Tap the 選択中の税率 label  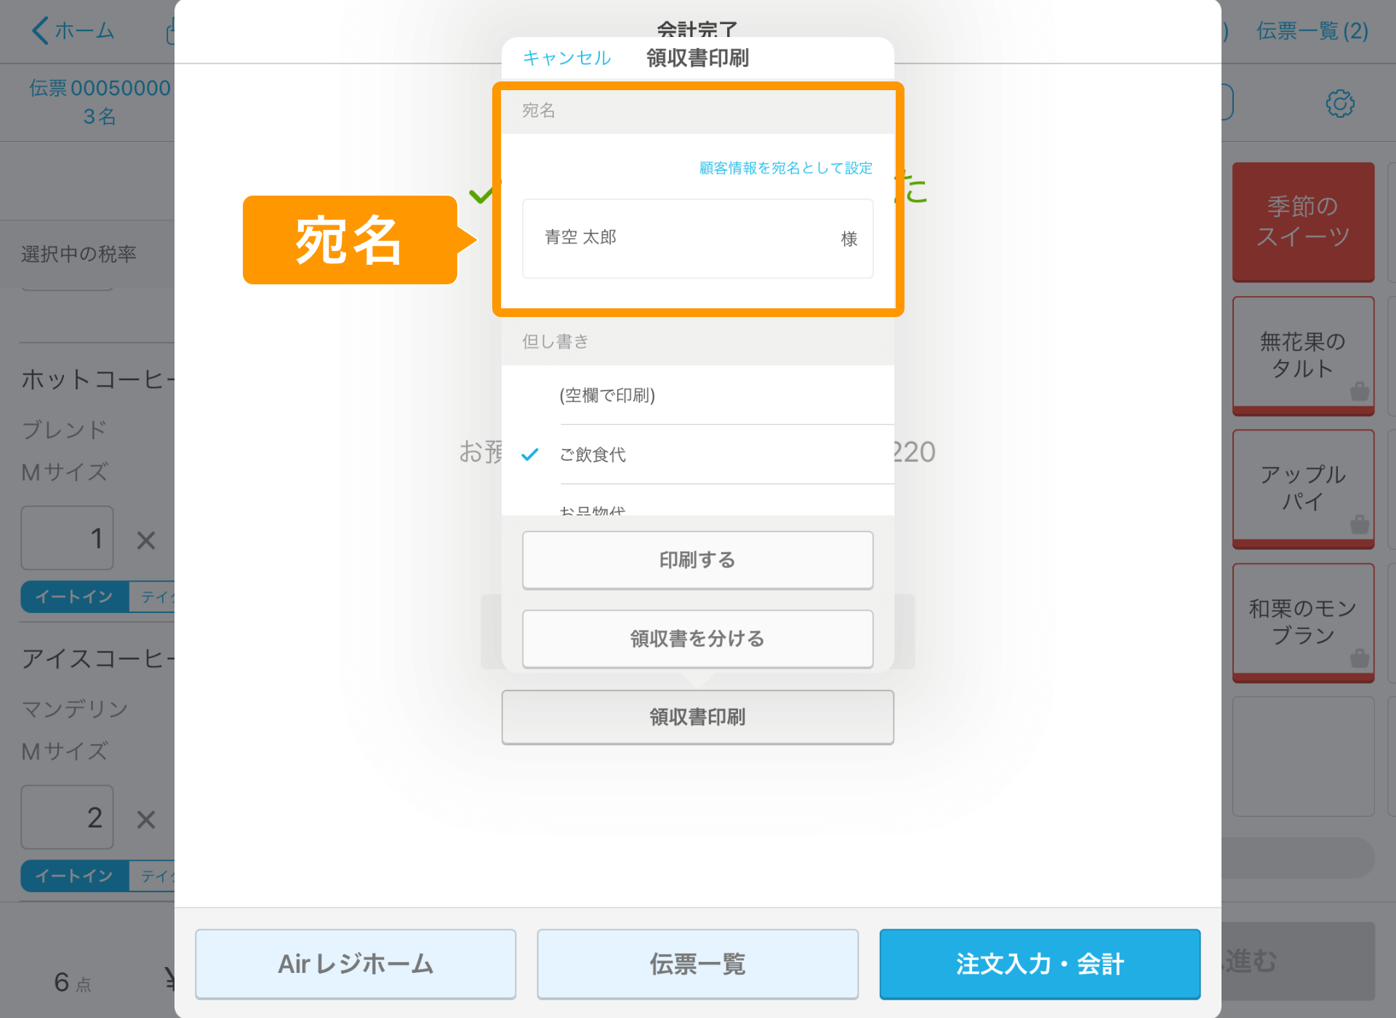point(79,254)
